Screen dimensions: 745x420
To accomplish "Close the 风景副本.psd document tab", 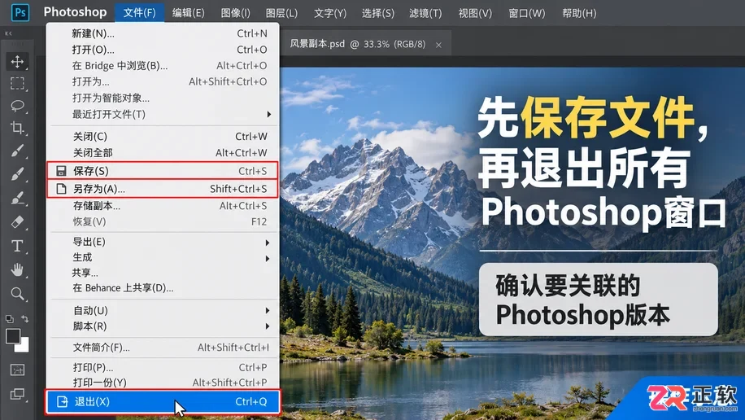I will (x=438, y=45).
